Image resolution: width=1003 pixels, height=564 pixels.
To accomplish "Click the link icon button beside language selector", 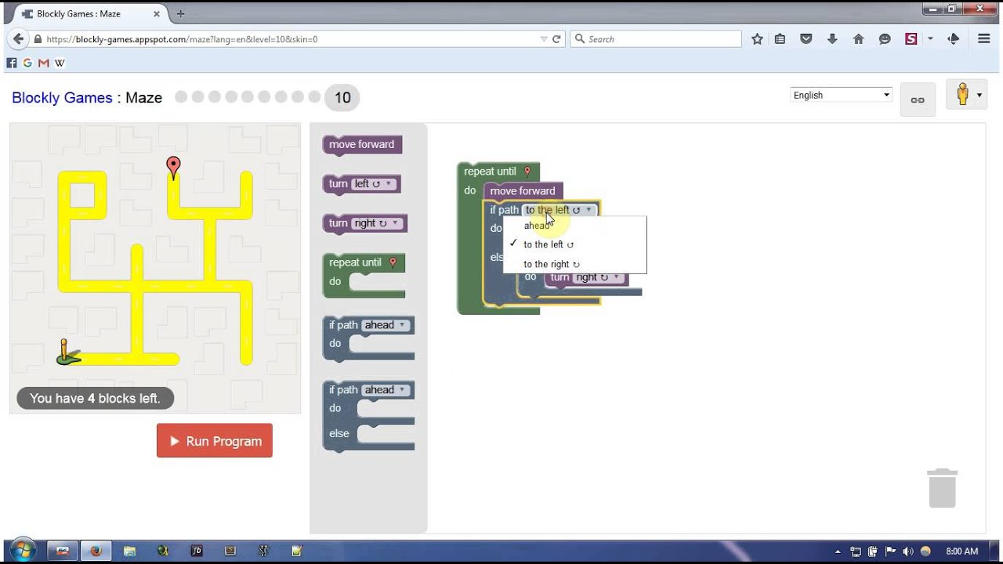I will [x=918, y=99].
